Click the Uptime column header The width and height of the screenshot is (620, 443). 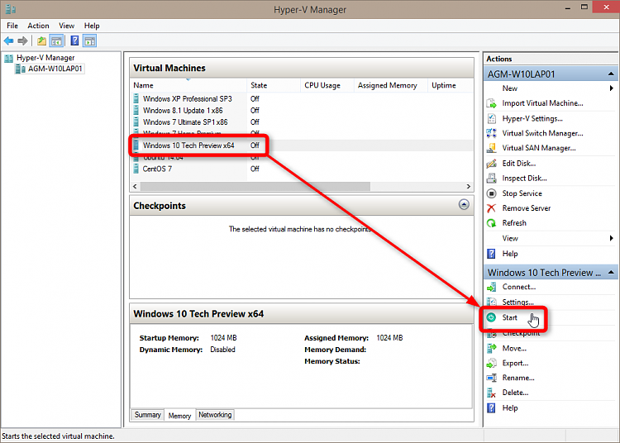click(x=451, y=85)
